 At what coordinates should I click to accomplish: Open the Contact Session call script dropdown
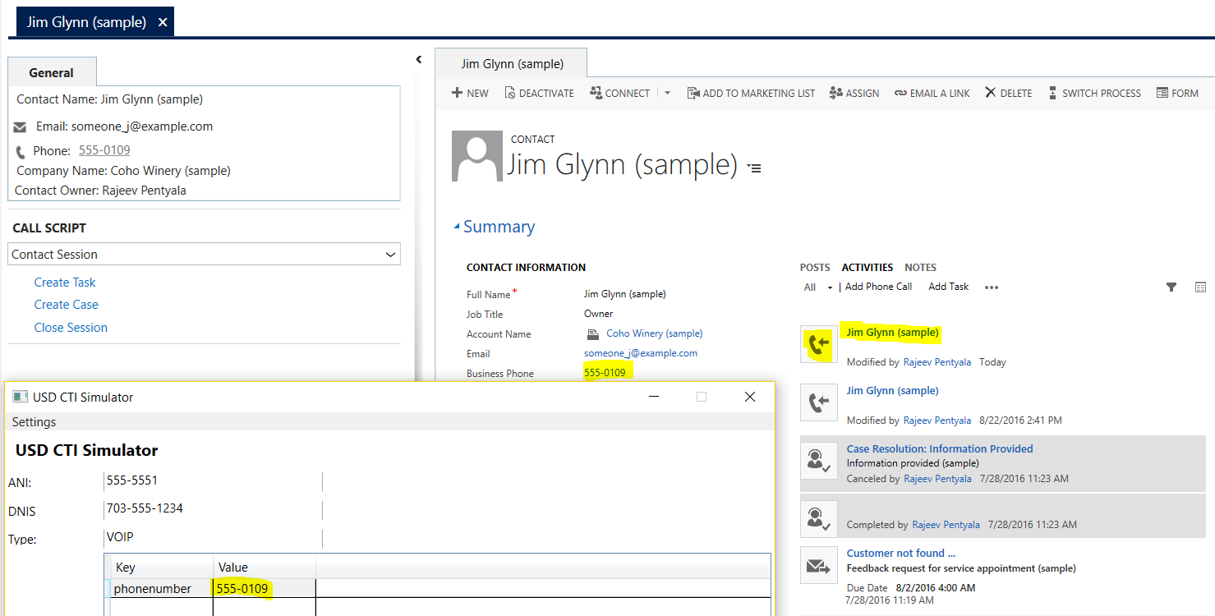pos(390,255)
